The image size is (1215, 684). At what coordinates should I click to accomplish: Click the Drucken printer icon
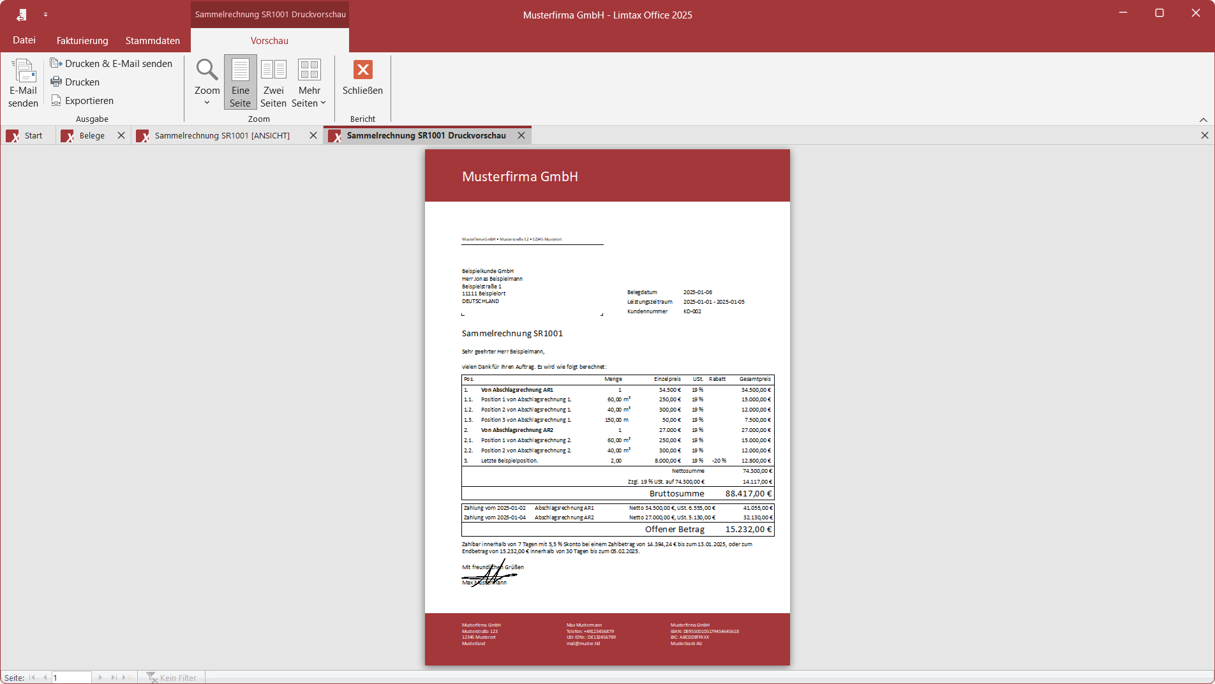pyautogui.click(x=56, y=82)
